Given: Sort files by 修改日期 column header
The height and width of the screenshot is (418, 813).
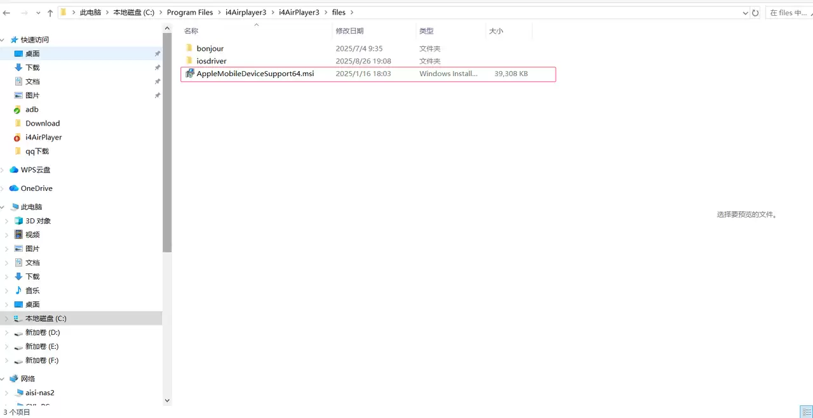Looking at the screenshot, I should (349, 31).
